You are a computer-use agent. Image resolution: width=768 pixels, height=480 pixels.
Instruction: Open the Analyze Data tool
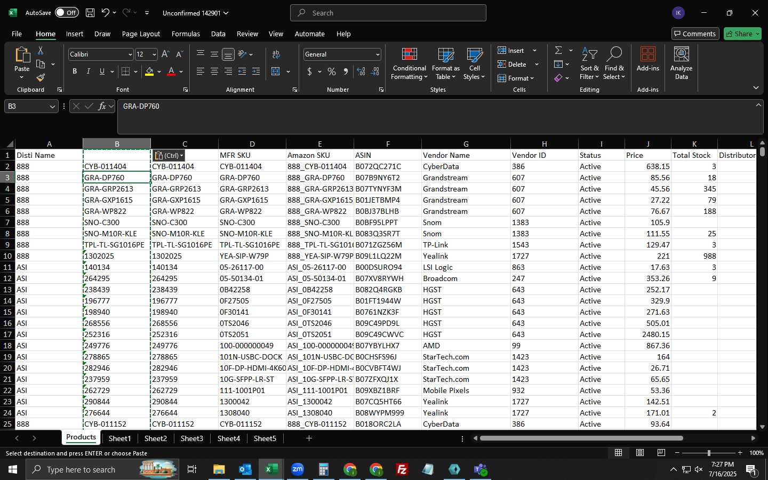(681, 63)
